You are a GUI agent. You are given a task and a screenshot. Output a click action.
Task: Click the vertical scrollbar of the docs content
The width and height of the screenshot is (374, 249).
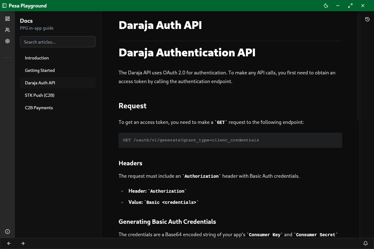pyautogui.click(x=358, y=67)
